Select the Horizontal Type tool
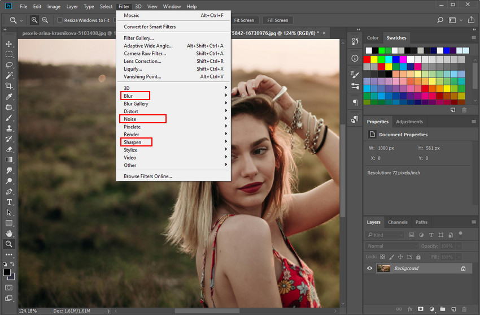 click(x=9, y=202)
